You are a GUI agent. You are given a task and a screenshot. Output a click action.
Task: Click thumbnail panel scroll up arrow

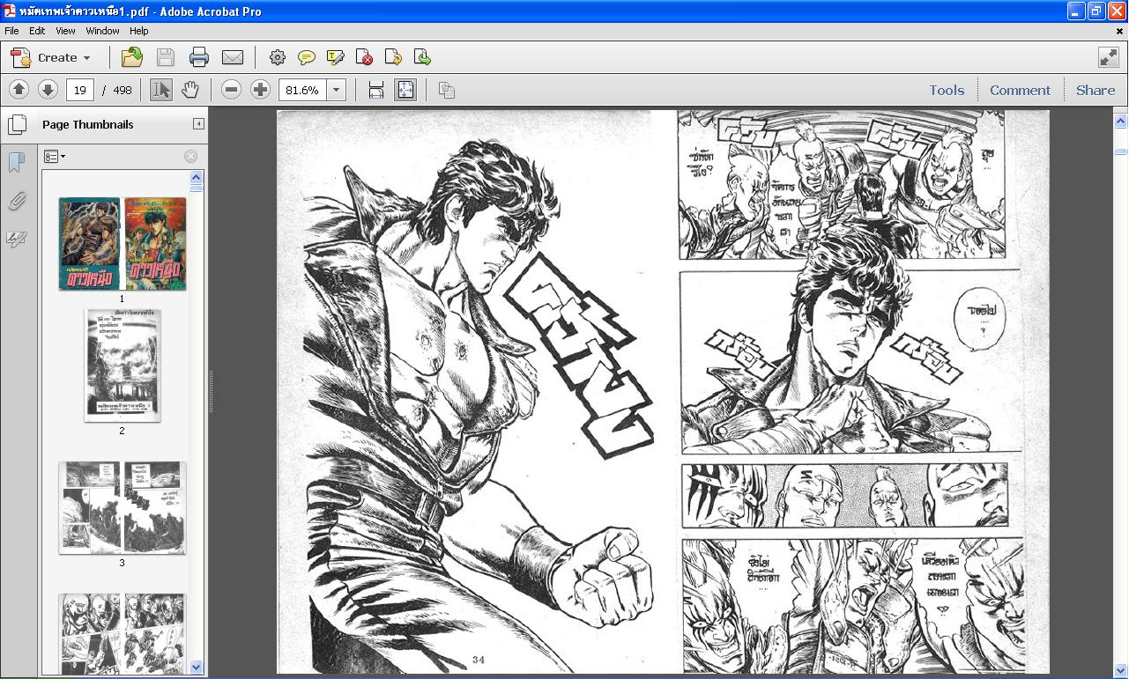coord(197,177)
